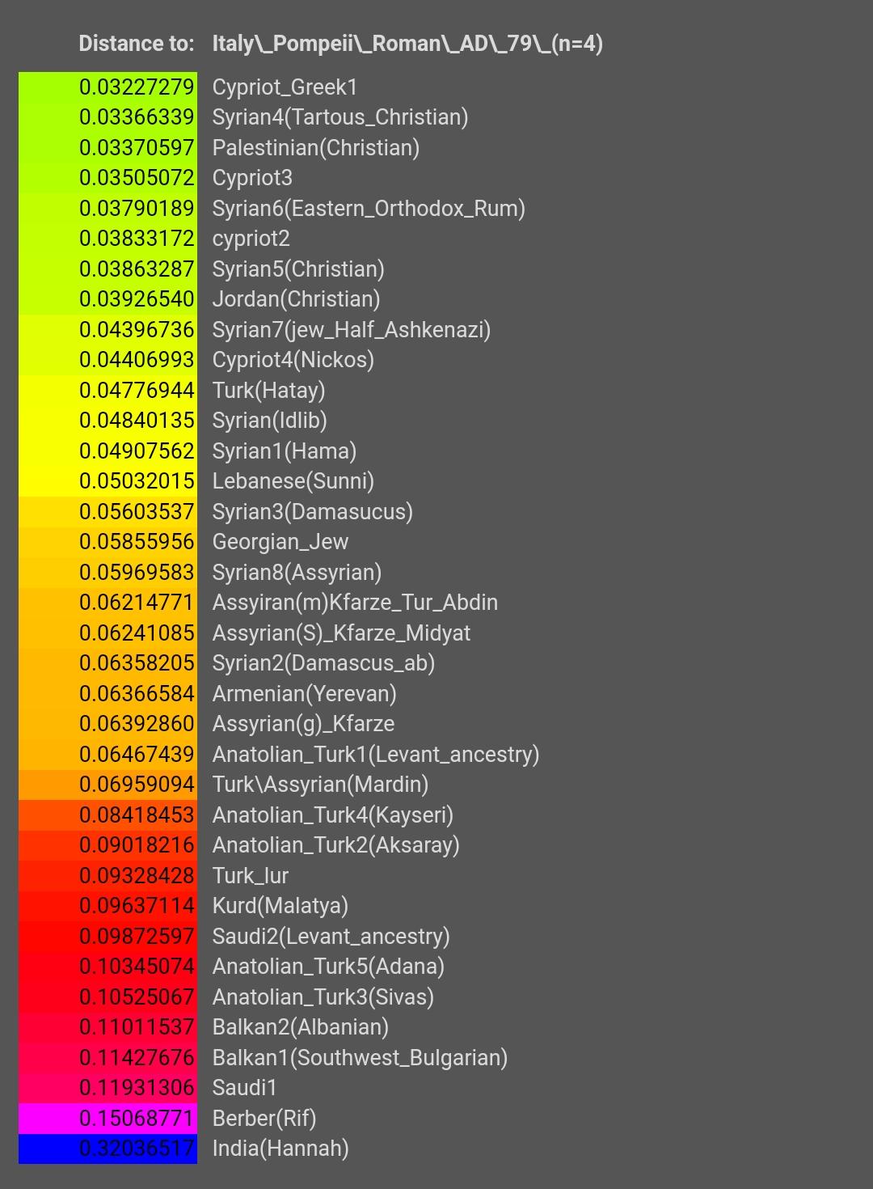Select the value 0.09872597
This screenshot has width=873, height=1189.
tap(137, 936)
